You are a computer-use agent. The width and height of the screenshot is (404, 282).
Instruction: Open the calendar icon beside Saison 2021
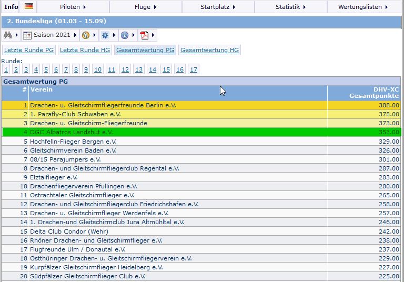click(x=27, y=35)
